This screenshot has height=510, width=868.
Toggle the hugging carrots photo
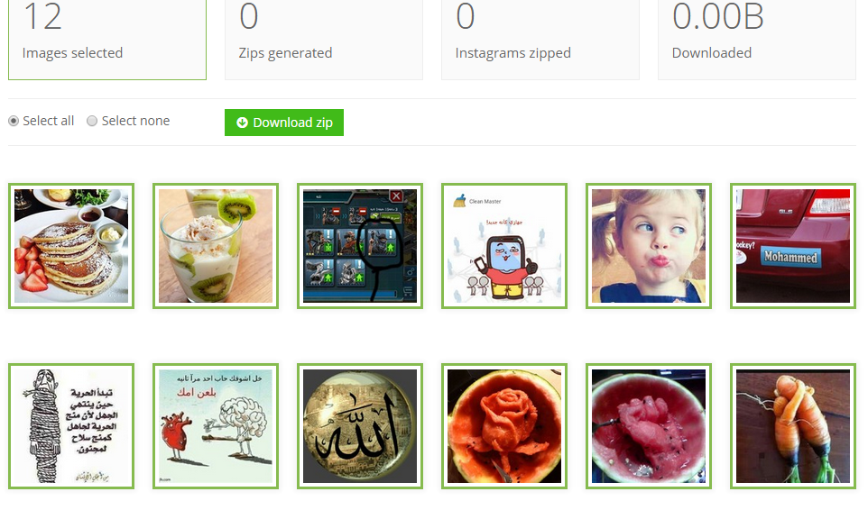(793, 426)
